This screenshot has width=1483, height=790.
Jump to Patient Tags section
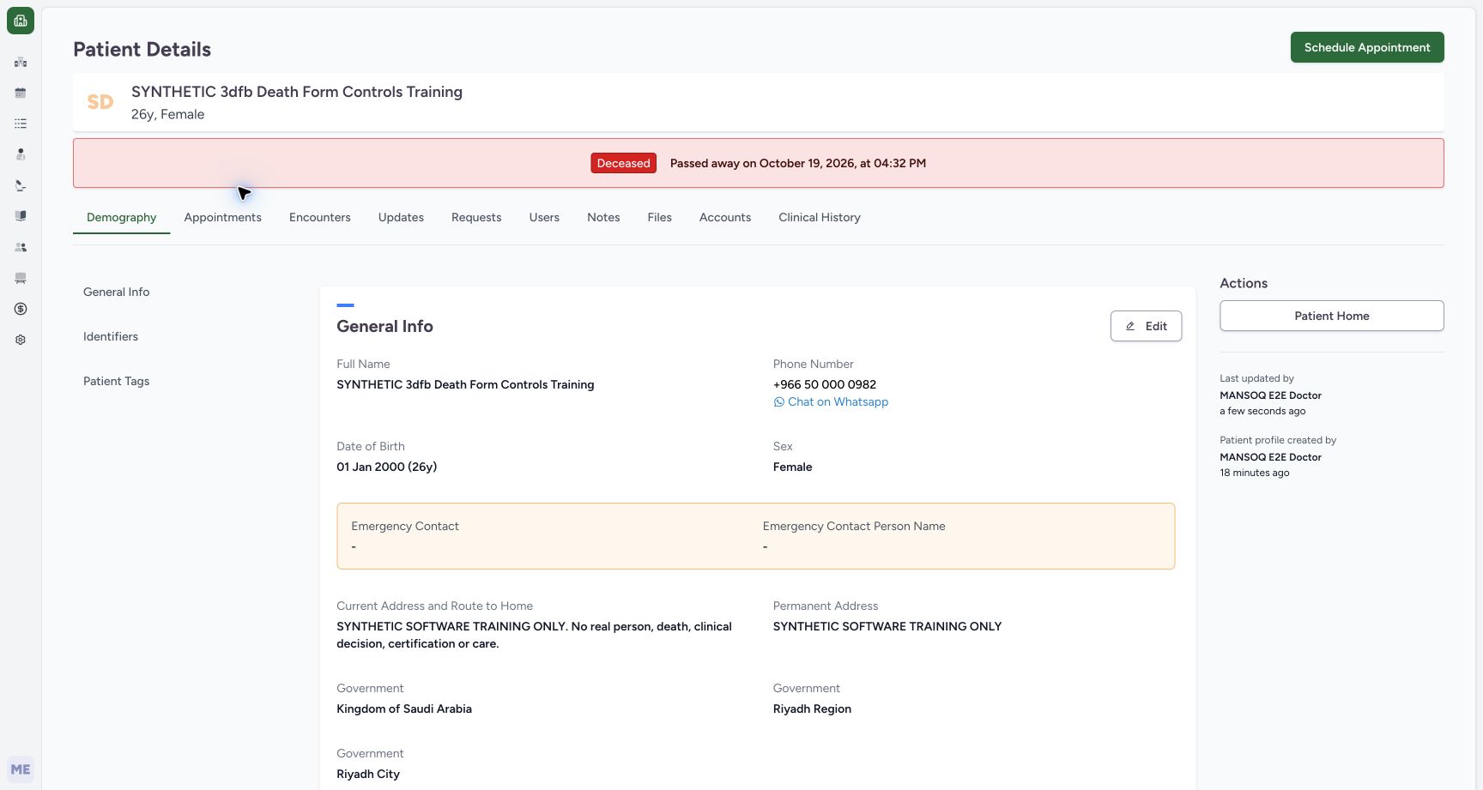point(116,381)
